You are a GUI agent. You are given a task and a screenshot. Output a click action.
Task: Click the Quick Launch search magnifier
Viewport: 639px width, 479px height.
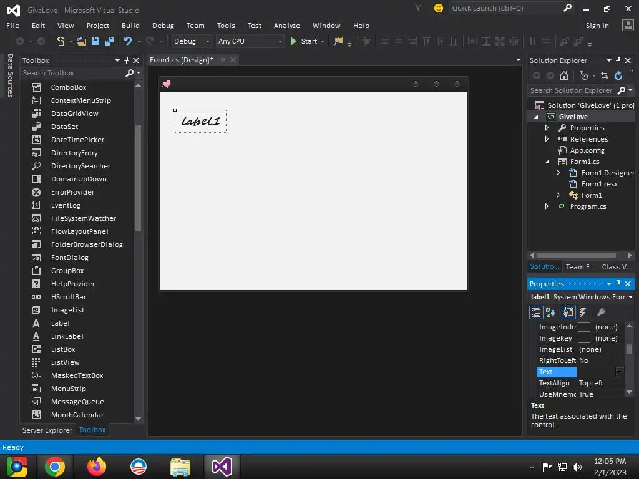(x=567, y=7)
